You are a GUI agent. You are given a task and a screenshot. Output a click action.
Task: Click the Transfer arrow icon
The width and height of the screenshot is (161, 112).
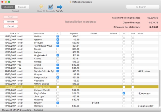coord(60,7)
